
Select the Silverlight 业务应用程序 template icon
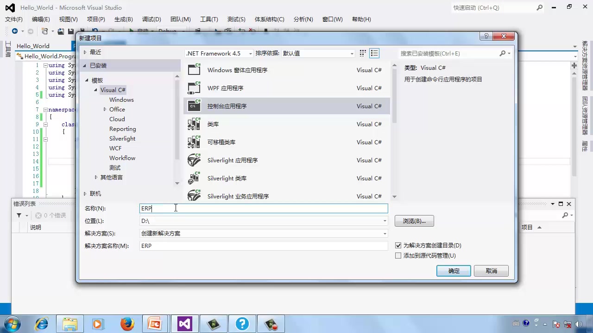coord(194,195)
